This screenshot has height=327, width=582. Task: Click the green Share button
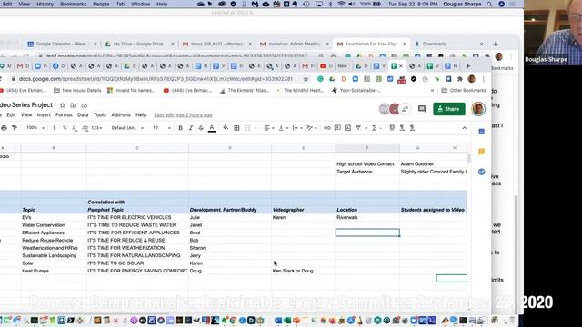coord(449,109)
